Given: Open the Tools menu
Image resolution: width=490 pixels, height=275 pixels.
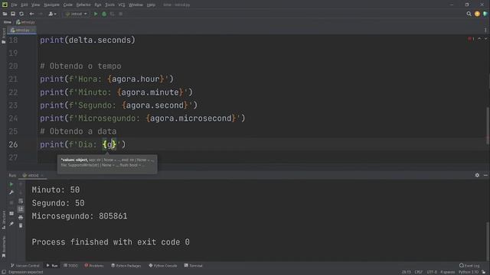Looking at the screenshot, I should [109, 5].
